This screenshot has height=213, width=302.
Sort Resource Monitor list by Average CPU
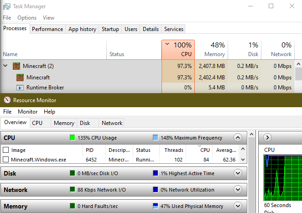point(225,150)
